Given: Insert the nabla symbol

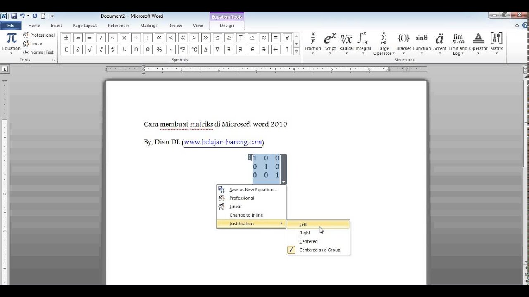Looking at the screenshot, I should [217, 49].
